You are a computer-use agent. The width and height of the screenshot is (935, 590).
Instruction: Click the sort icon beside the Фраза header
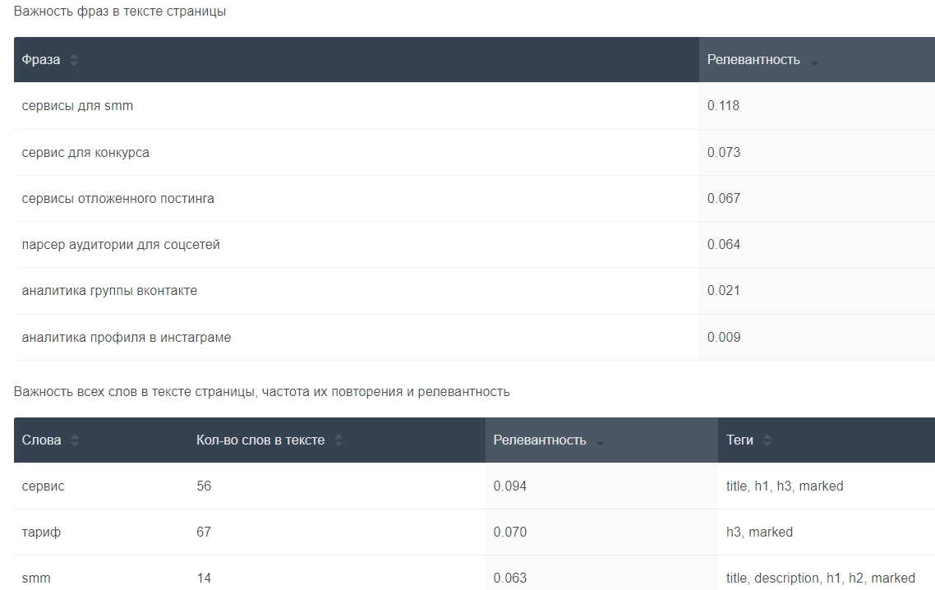point(74,60)
